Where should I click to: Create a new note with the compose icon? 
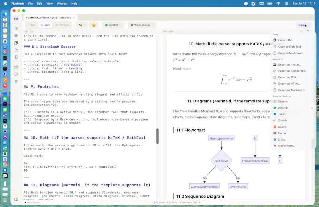(16, 29)
